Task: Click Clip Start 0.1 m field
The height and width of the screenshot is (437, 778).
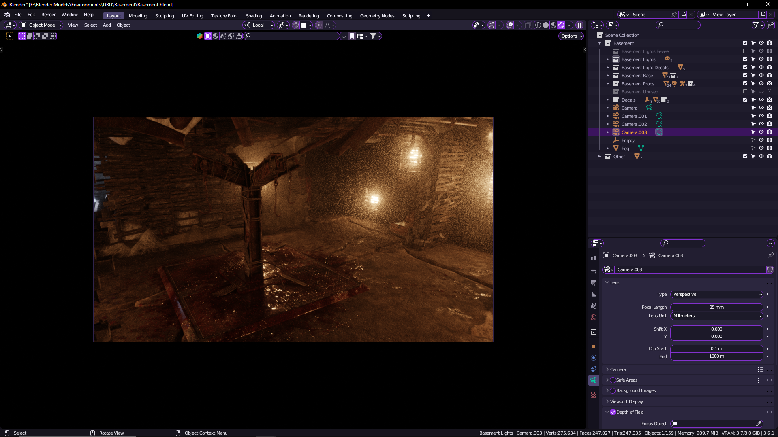Action: [716, 348]
